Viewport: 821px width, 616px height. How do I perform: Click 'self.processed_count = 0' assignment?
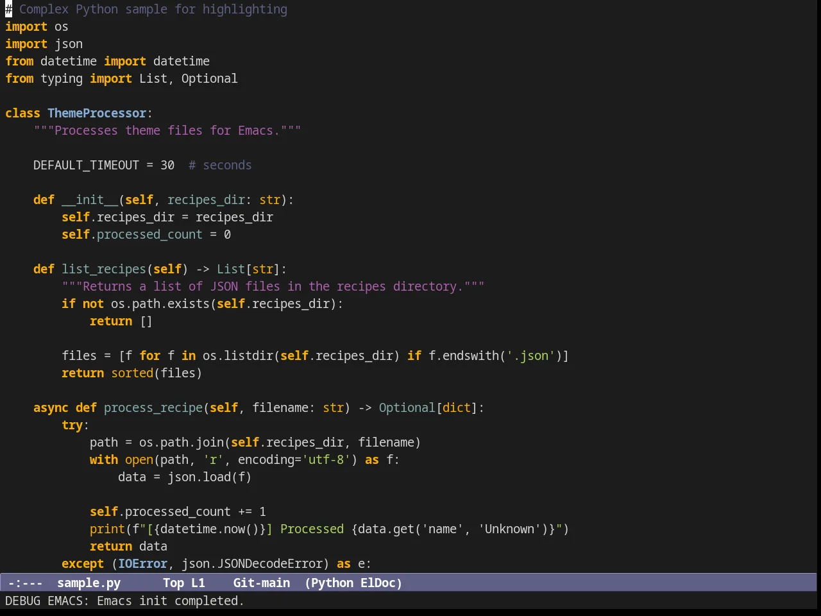[x=146, y=234]
